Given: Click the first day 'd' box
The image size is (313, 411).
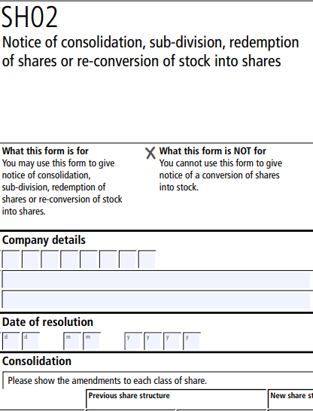Looking at the screenshot, I should point(11,341).
